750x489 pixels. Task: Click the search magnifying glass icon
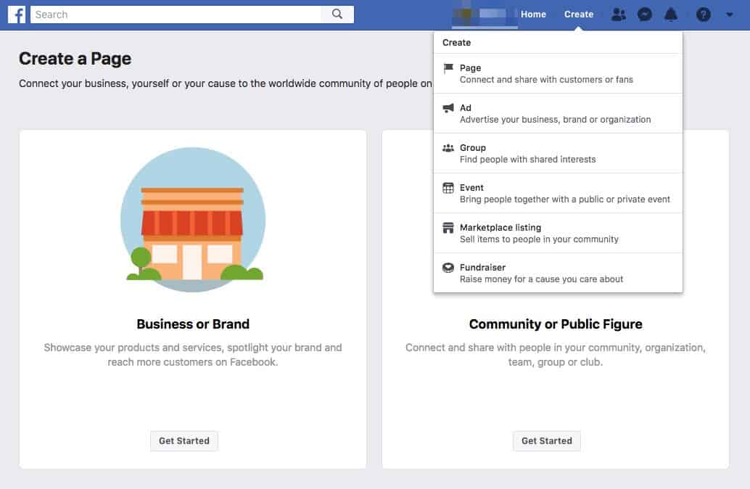pos(339,14)
